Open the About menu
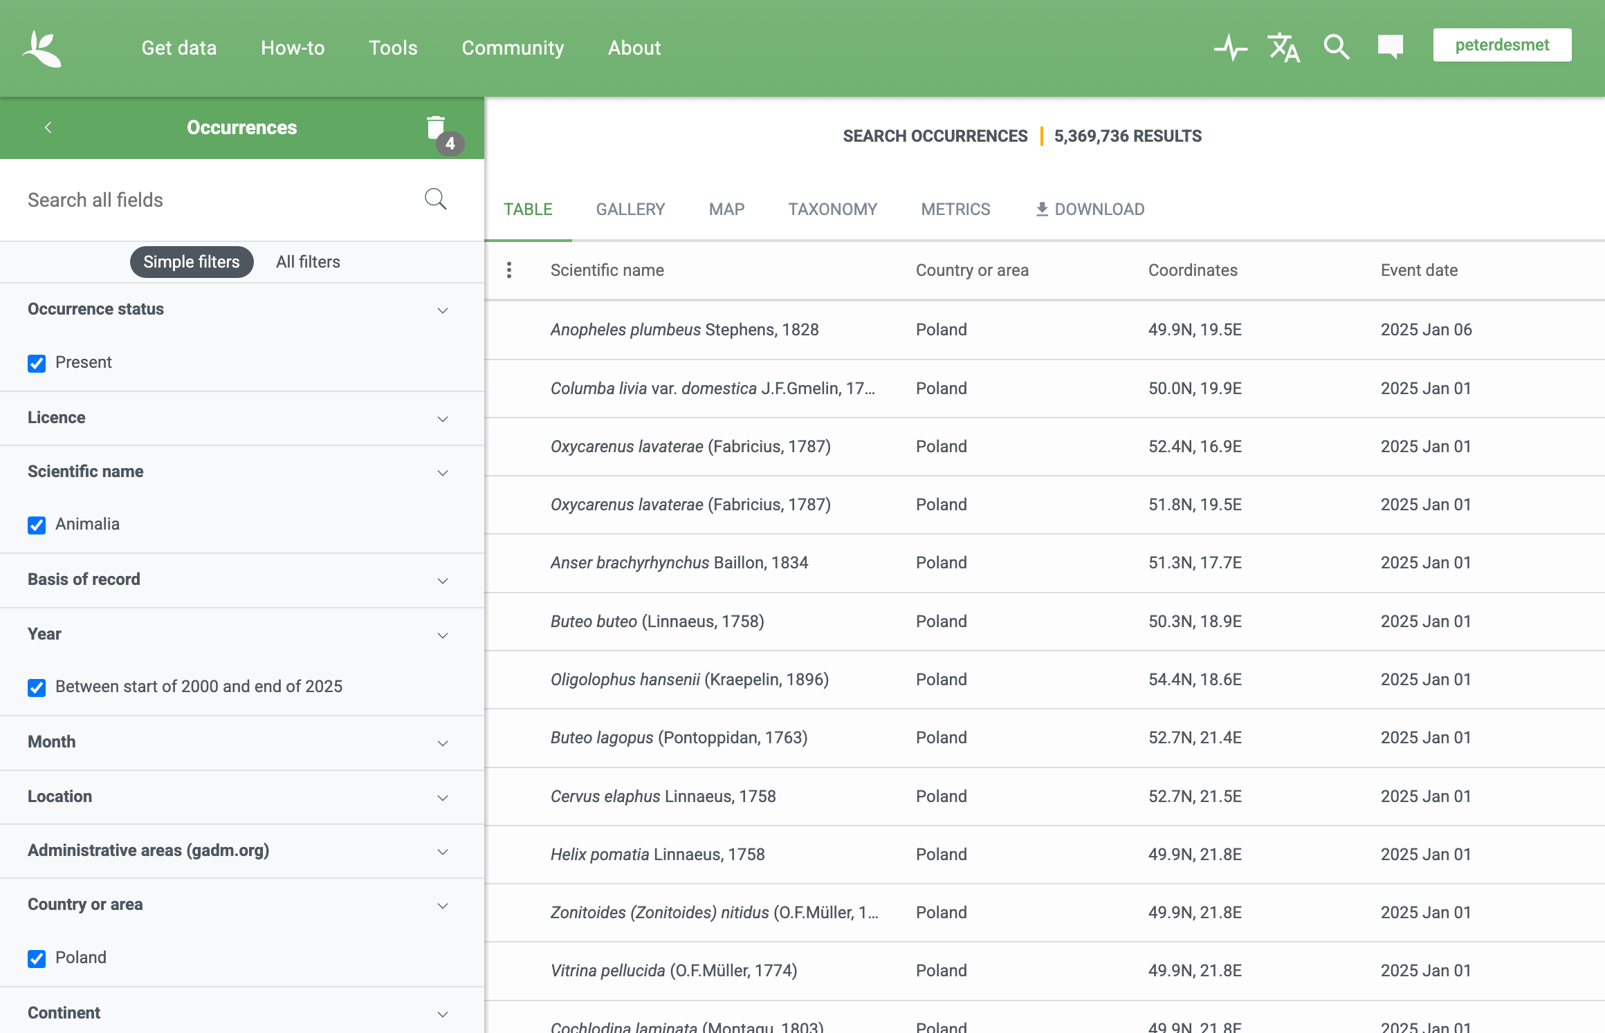 tap(634, 48)
